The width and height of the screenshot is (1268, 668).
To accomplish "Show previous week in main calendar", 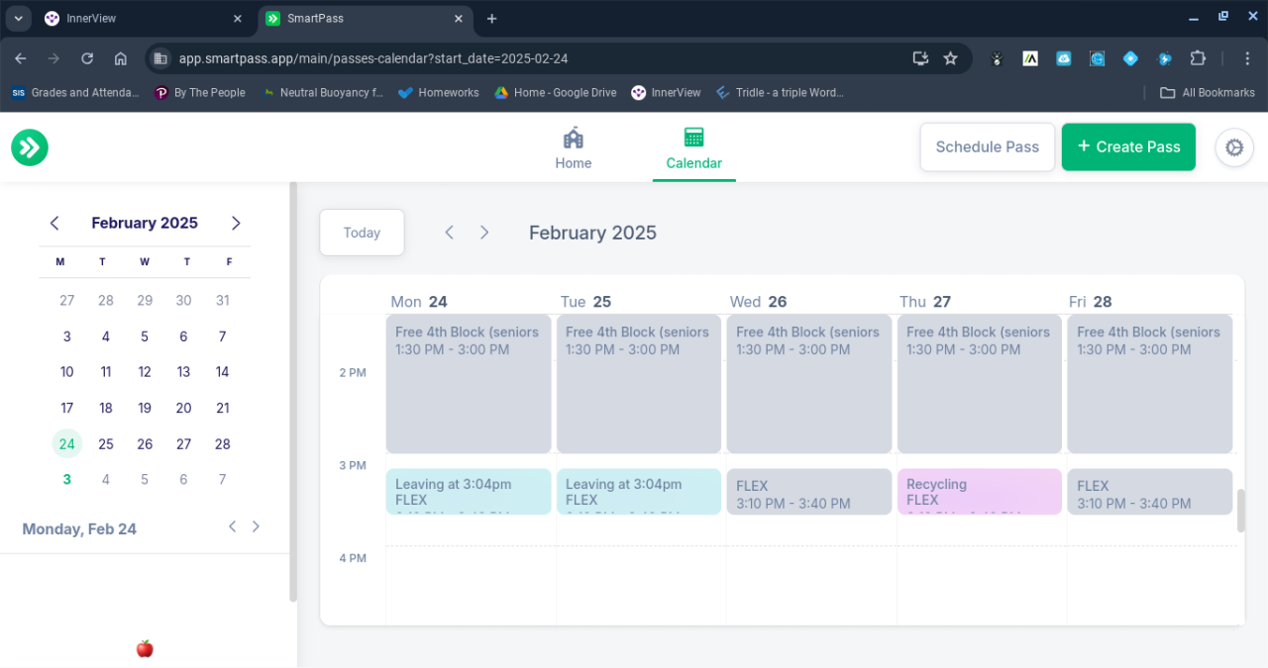I will 449,233.
